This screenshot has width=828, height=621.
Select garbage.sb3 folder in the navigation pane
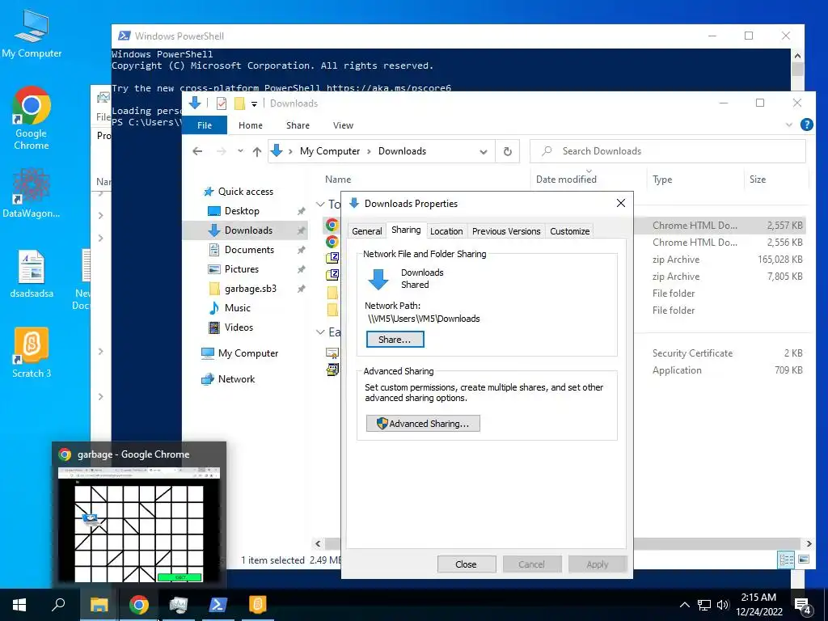[x=251, y=289]
